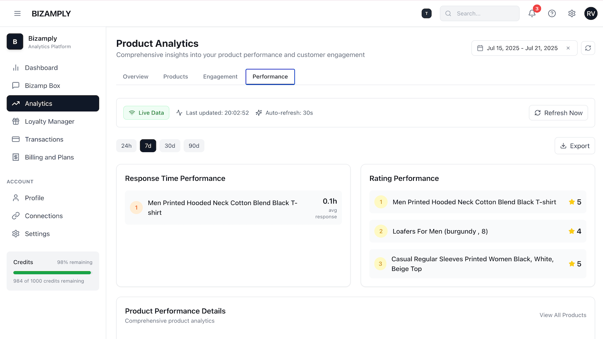
Task: Select the Loyalty Manager gift icon
Action: (x=16, y=121)
